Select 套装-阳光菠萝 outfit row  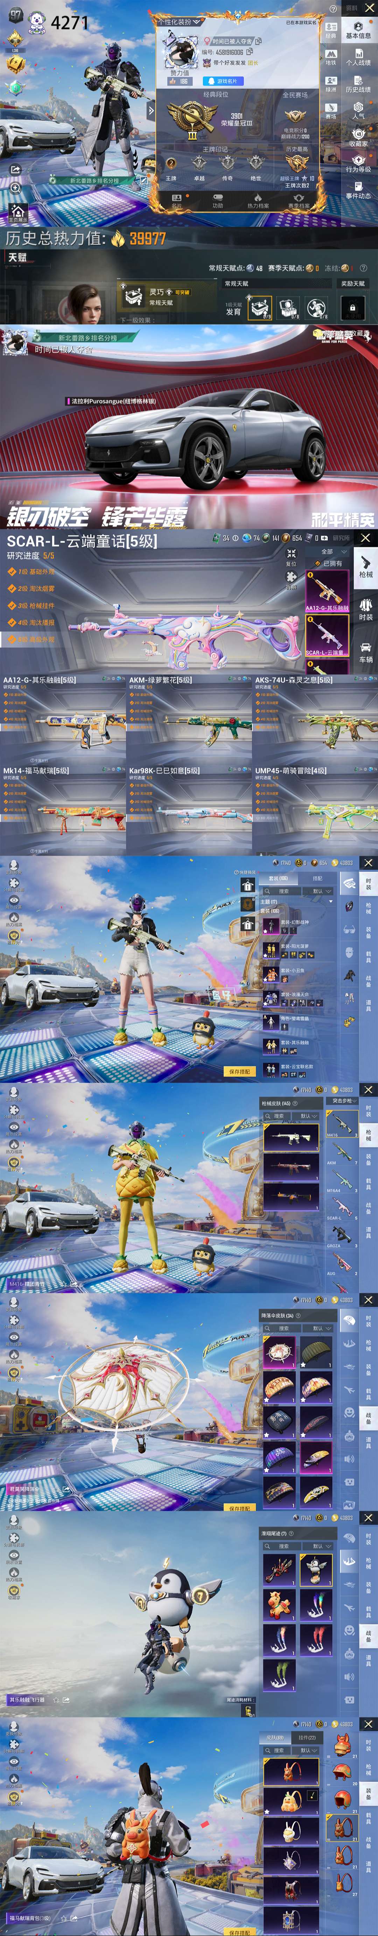click(297, 951)
